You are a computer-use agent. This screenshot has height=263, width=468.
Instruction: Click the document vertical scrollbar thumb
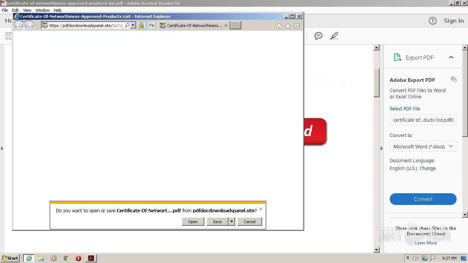pyautogui.click(x=377, y=83)
